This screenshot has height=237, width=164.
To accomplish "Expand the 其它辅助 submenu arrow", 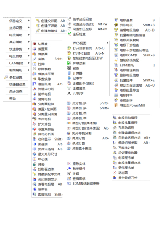I will coord(29,42).
